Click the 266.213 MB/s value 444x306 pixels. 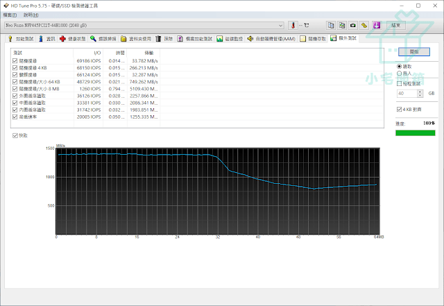click(144, 68)
